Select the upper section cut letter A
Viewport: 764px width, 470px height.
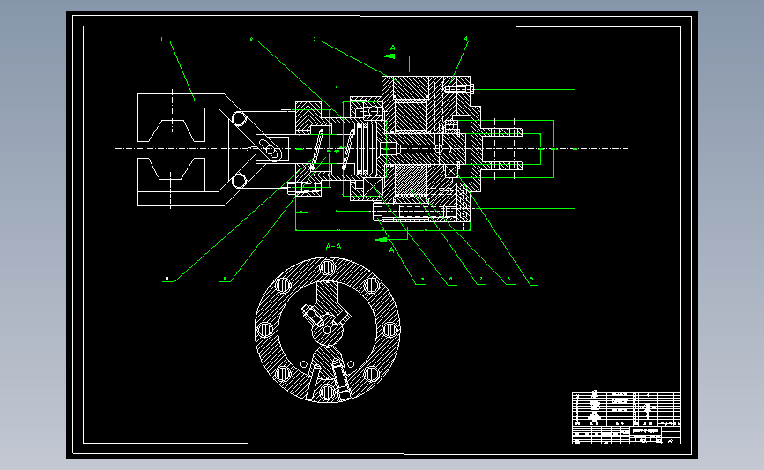tap(393, 48)
